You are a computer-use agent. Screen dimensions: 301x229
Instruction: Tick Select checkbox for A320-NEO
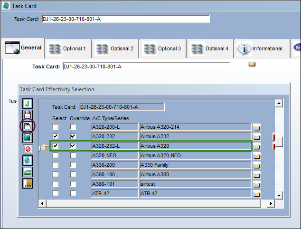point(56,155)
